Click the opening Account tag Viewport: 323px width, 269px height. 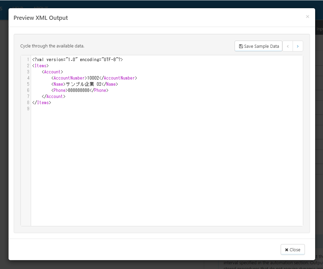52,72
